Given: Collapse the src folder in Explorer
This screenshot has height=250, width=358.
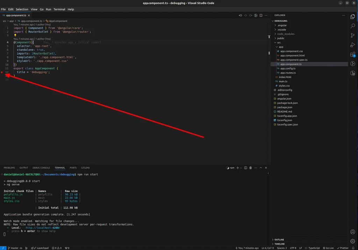Looking at the screenshot, I should click(279, 43).
